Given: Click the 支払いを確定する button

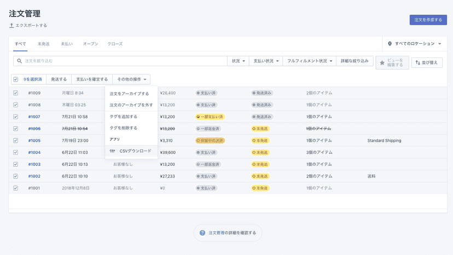Looking at the screenshot, I should [x=92, y=79].
